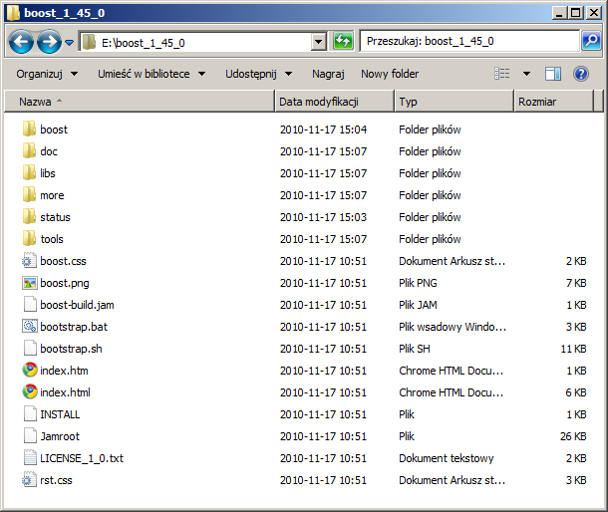The height and width of the screenshot is (512, 608).
Task: Open the Organizuj menu
Action: click(x=46, y=74)
